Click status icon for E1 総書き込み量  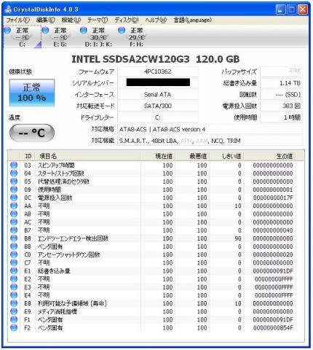pyautogui.click(x=14, y=271)
